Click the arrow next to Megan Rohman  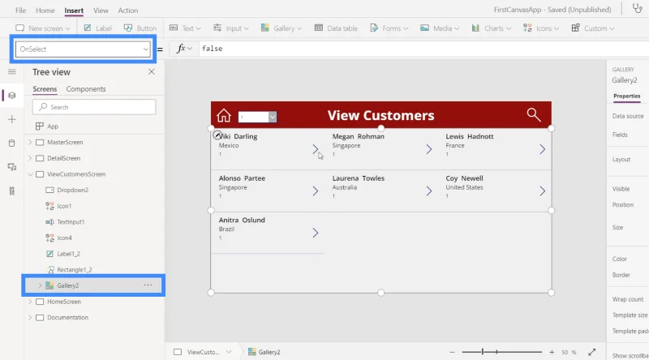point(429,149)
